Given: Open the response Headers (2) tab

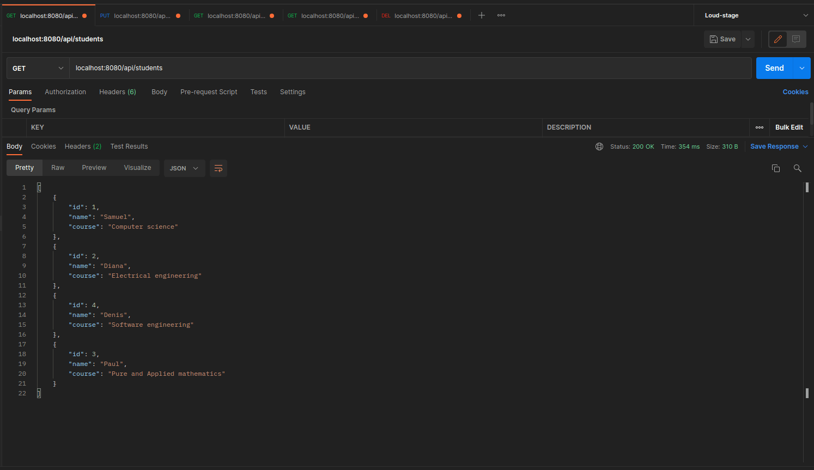Looking at the screenshot, I should [83, 147].
